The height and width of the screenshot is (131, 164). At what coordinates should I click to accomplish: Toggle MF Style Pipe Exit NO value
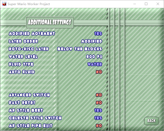coord(99,126)
